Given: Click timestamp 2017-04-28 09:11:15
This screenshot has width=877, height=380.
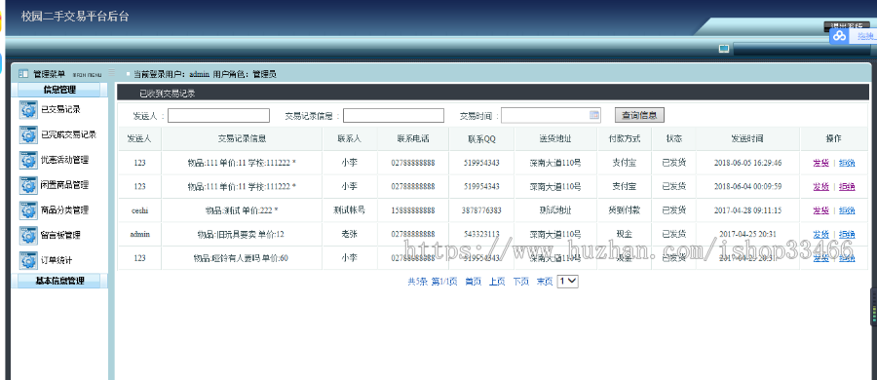Looking at the screenshot, I should point(747,211).
